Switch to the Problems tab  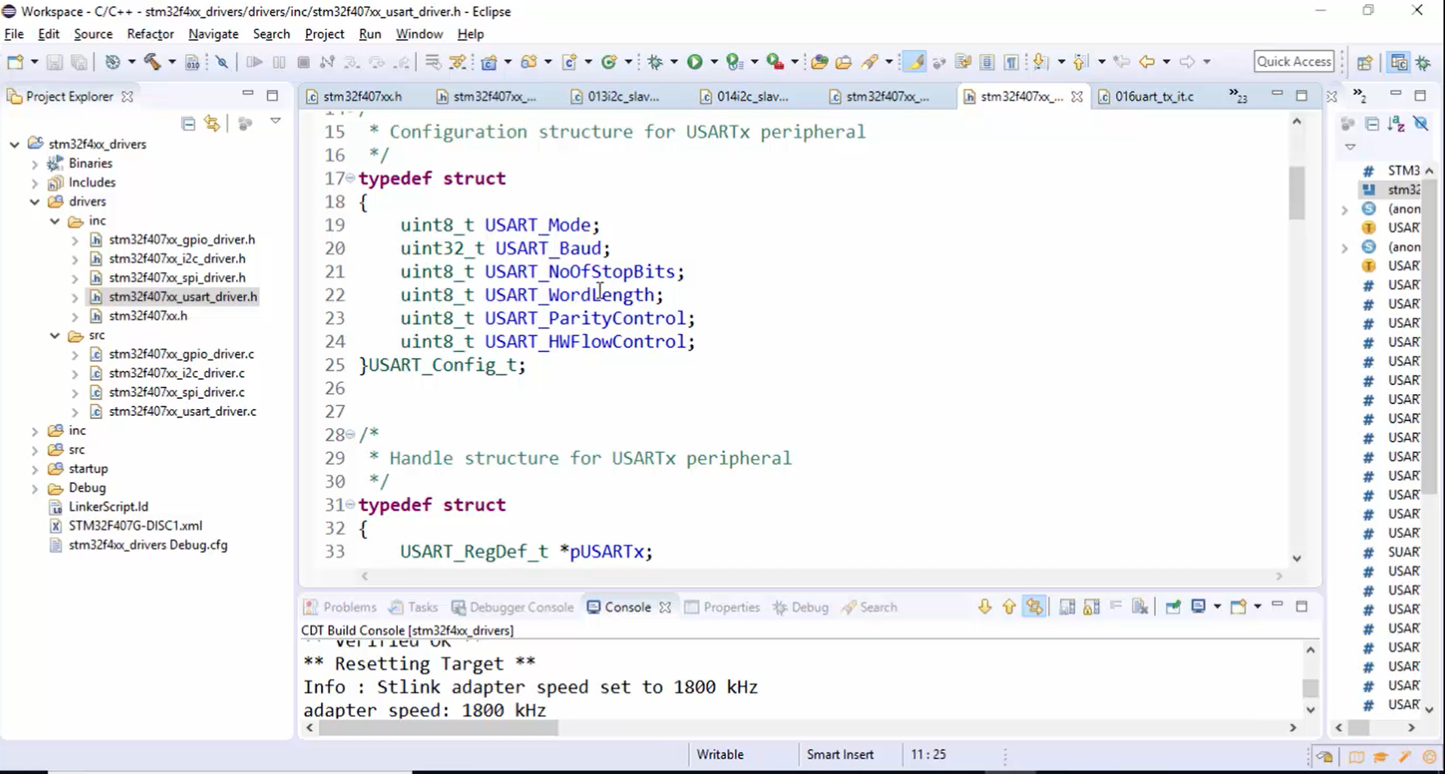click(x=340, y=607)
